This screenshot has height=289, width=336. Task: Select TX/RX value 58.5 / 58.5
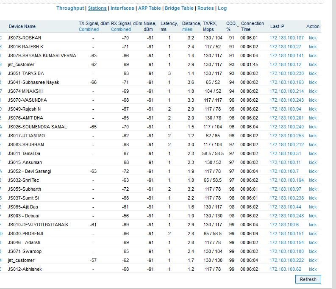(213, 153)
